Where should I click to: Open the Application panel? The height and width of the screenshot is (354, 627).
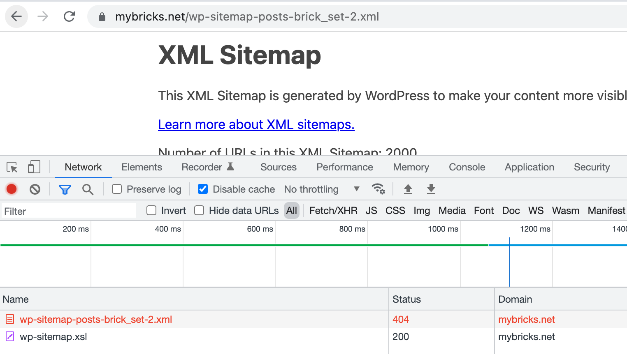(529, 167)
